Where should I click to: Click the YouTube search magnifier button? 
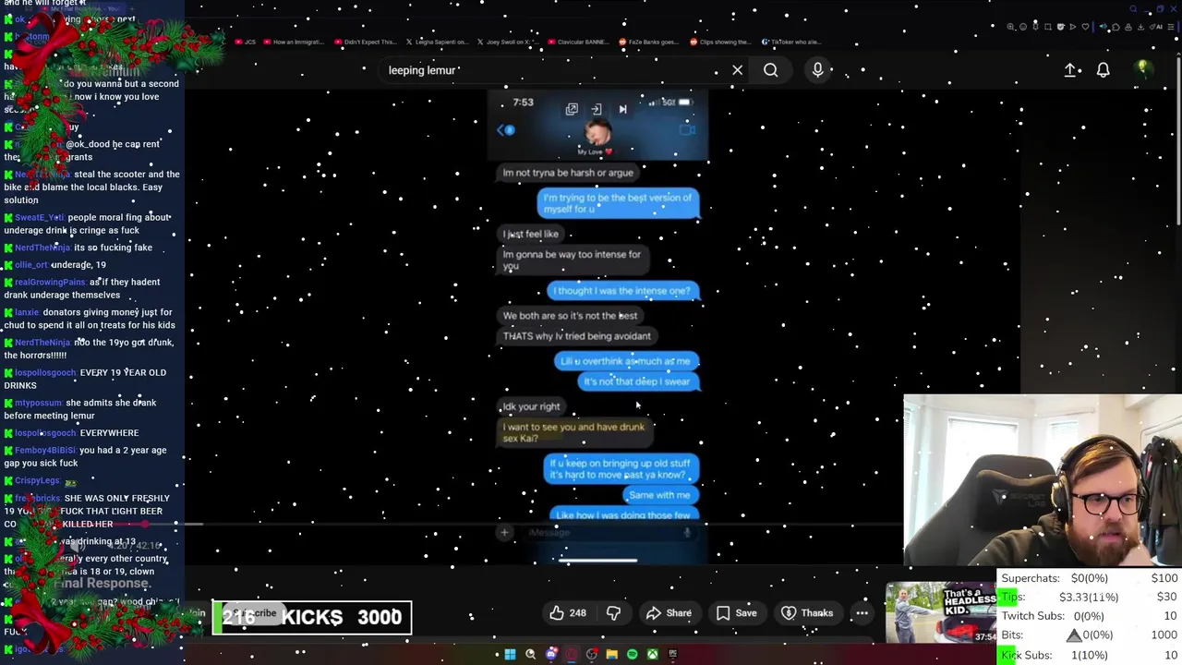point(770,70)
